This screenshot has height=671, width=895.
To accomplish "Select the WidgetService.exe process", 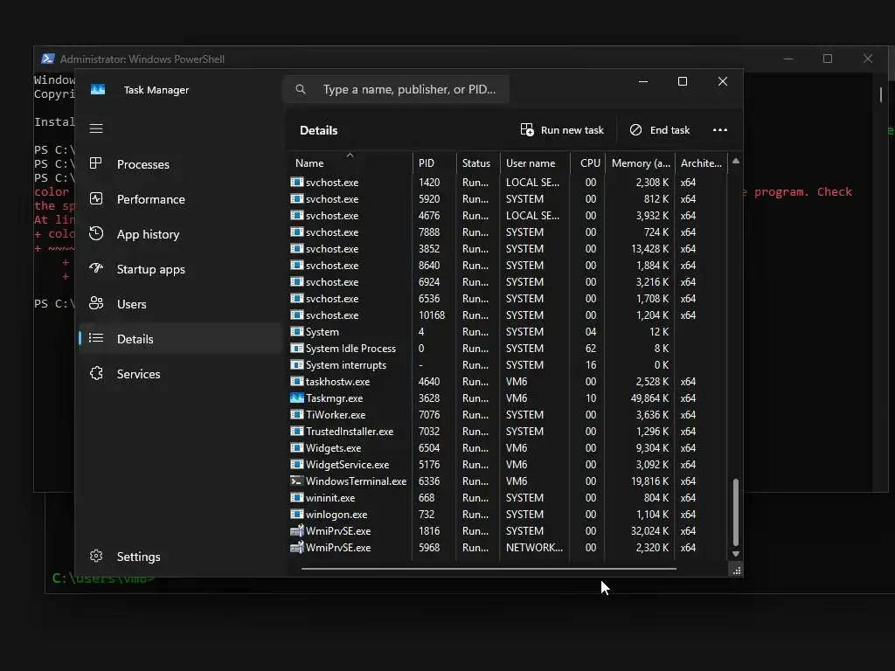I will pyautogui.click(x=508, y=465).
